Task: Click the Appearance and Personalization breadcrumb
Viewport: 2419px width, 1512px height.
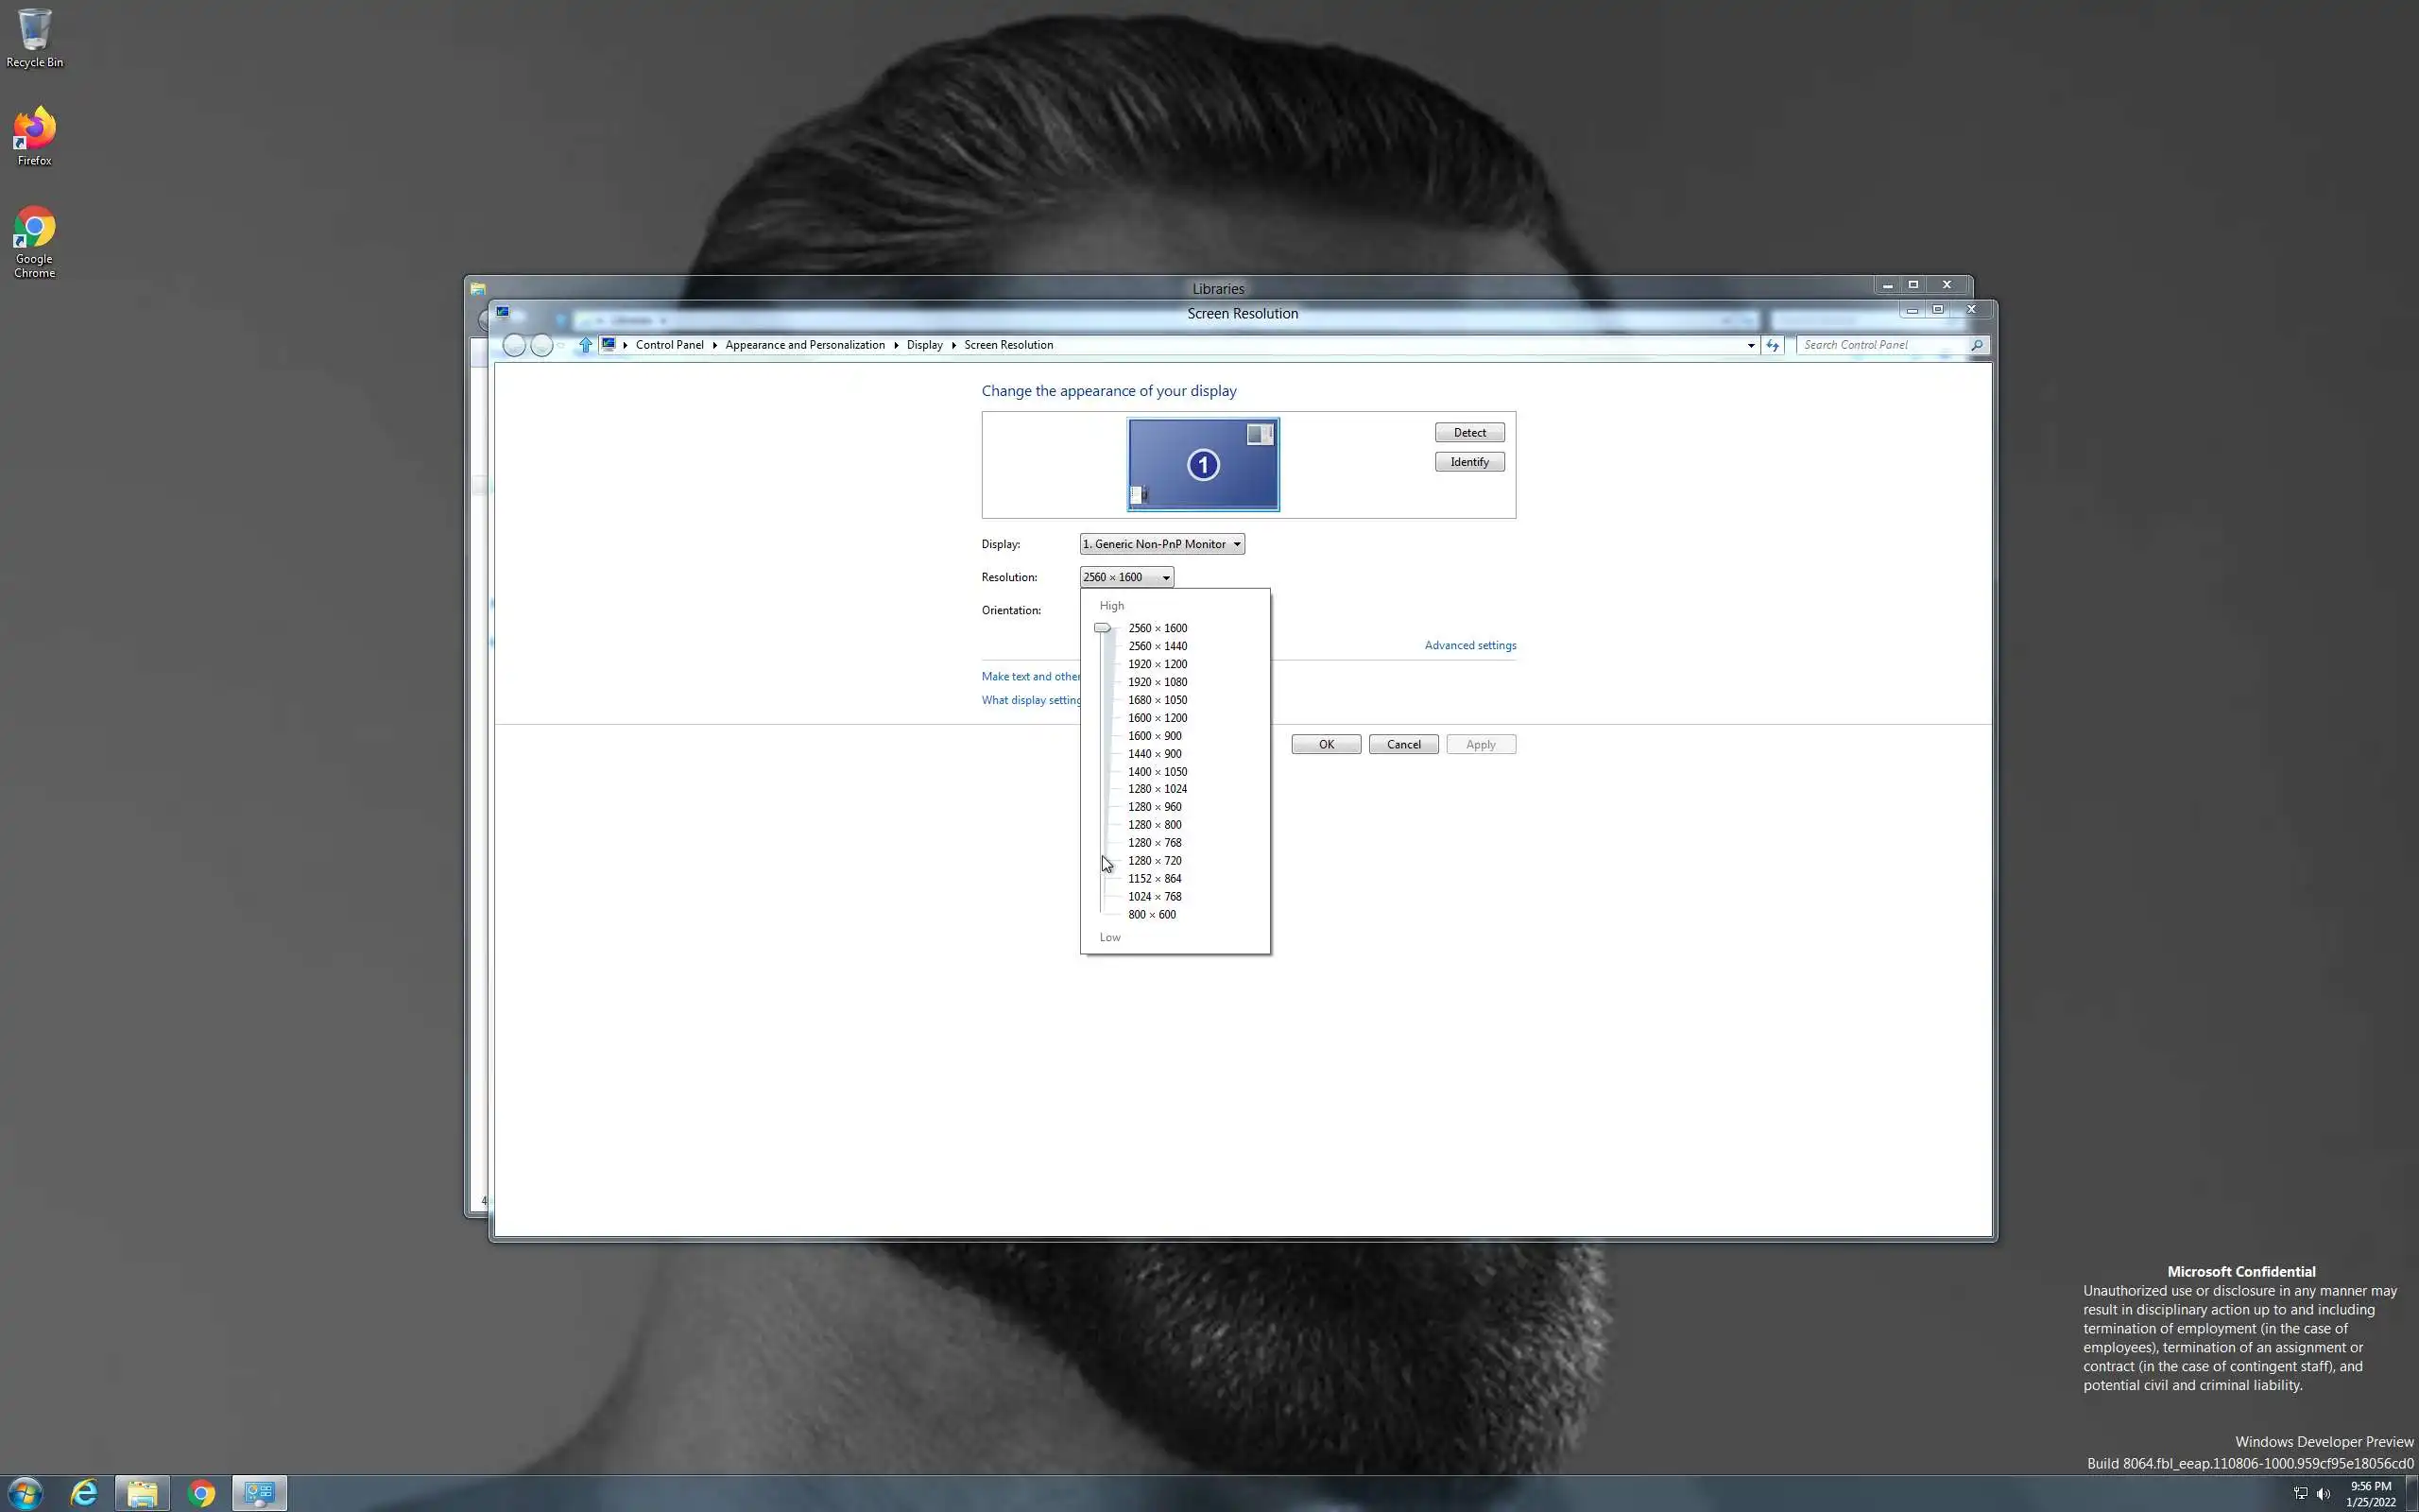Action: point(805,345)
